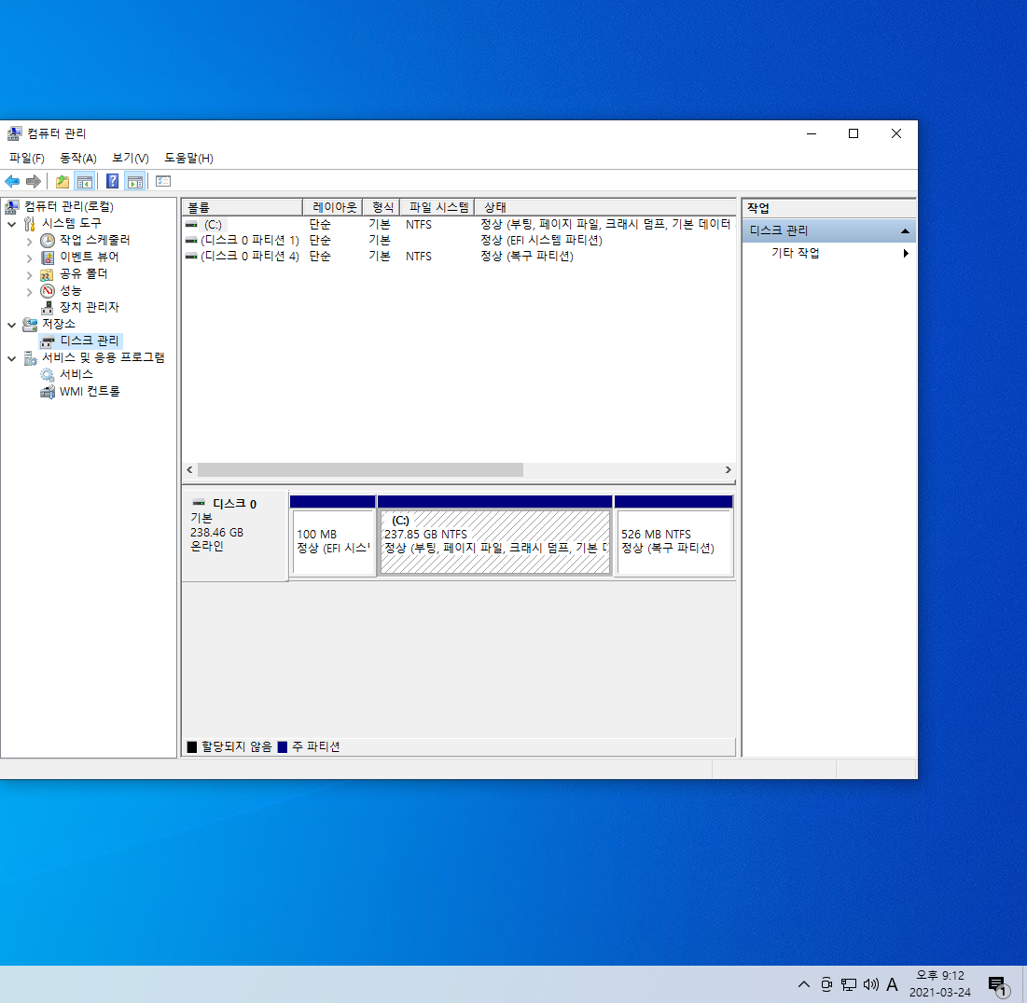Collapse the 디스크 관리 actions section arrow
This screenshot has width=1027, height=1003.
(905, 230)
